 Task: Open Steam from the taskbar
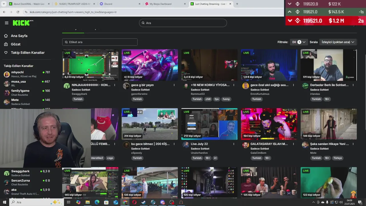(x=144, y=202)
